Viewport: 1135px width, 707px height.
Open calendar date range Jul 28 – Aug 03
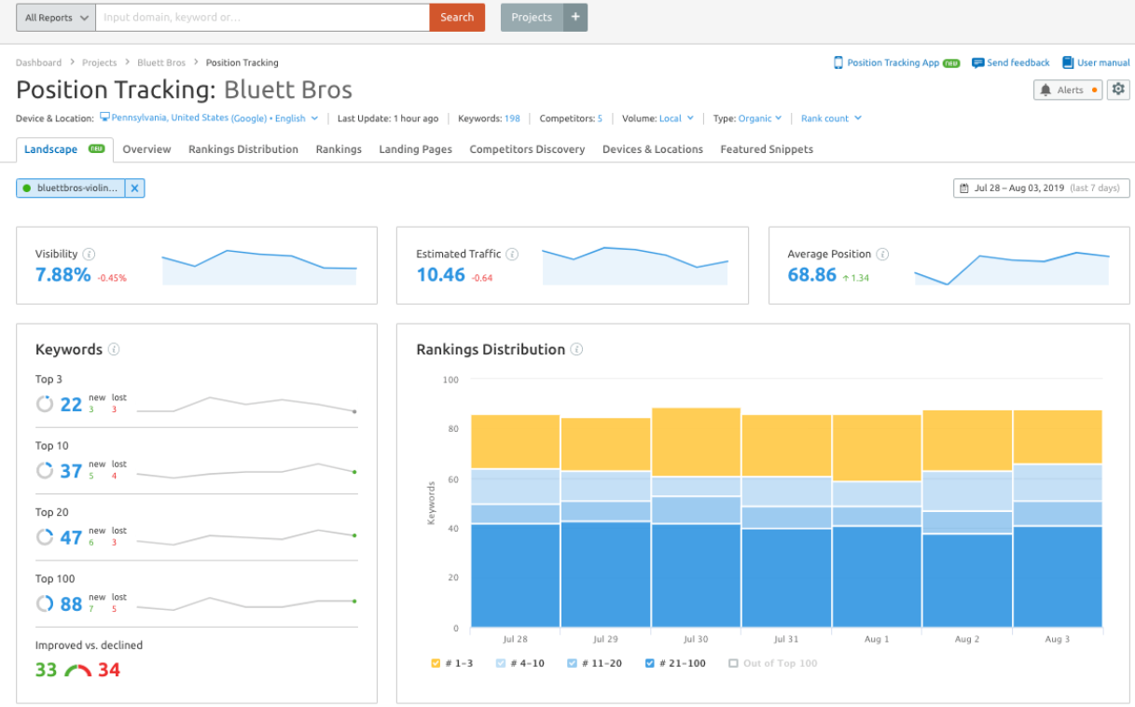click(x=1042, y=188)
